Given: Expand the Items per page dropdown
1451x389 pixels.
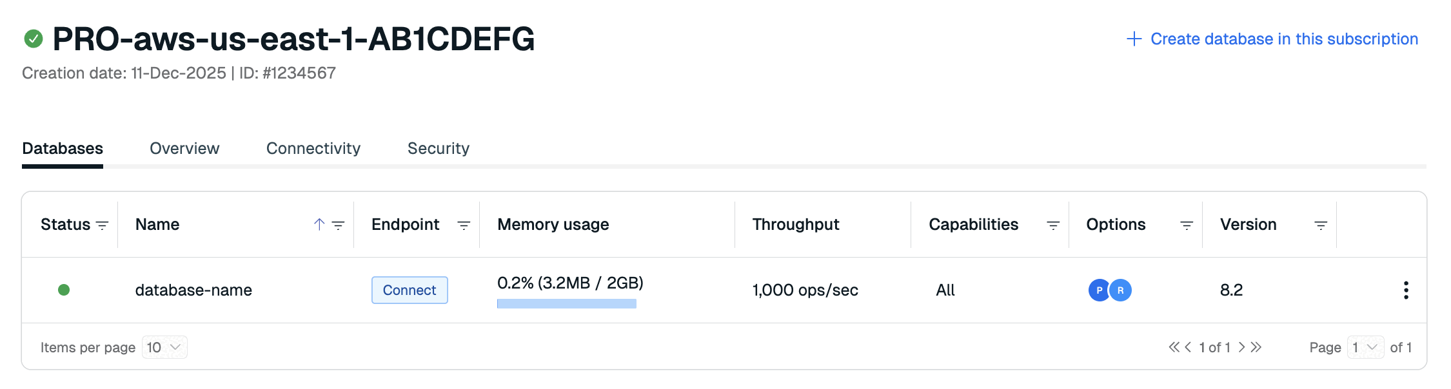Looking at the screenshot, I should tap(165, 348).
